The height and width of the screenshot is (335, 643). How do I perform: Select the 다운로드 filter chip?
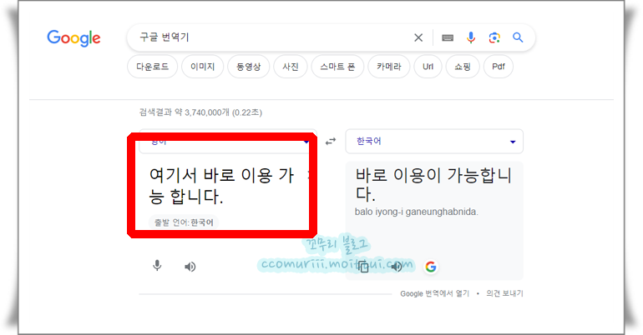[153, 67]
